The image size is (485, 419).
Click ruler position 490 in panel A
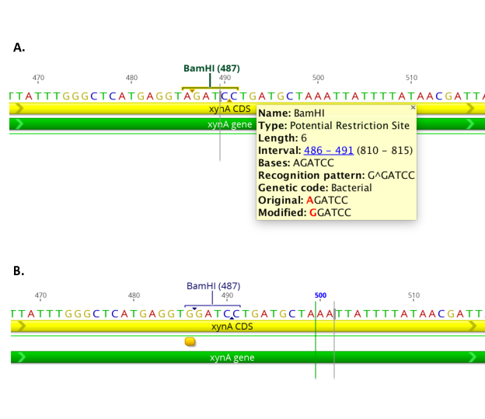tap(225, 78)
